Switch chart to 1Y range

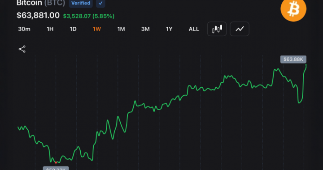tap(169, 29)
